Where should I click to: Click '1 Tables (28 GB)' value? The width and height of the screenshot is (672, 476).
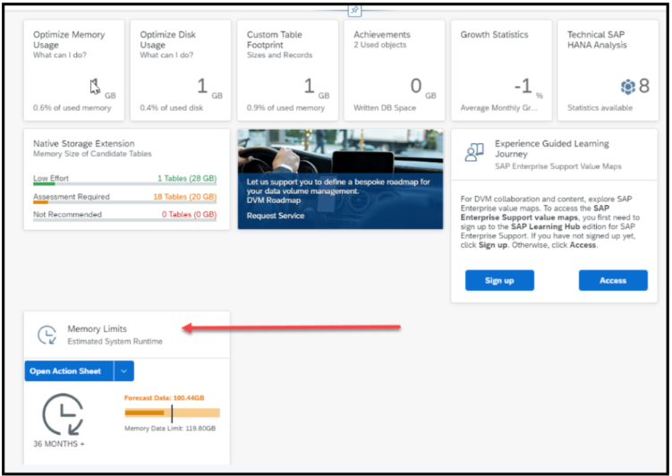[x=187, y=178]
